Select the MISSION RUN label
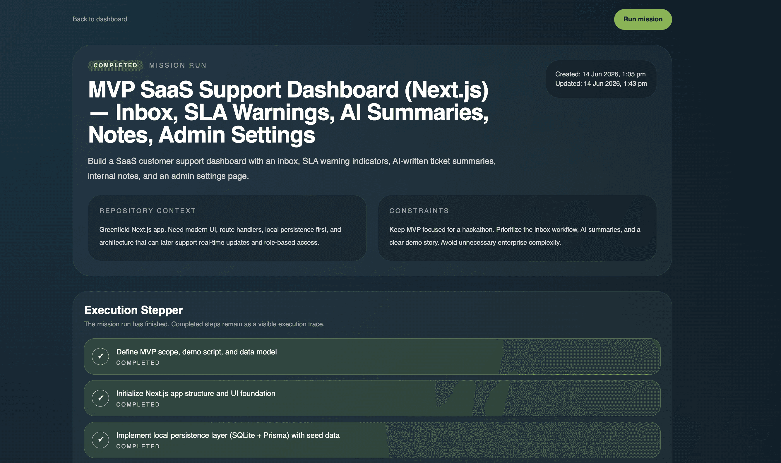Image resolution: width=781 pixels, height=463 pixels. click(178, 65)
